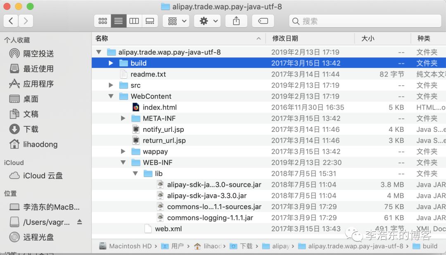The height and width of the screenshot is (255, 446).
Task: Click build in path bar
Action: tap(425, 246)
